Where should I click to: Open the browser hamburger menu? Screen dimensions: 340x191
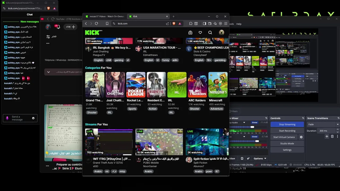coord(226,24)
